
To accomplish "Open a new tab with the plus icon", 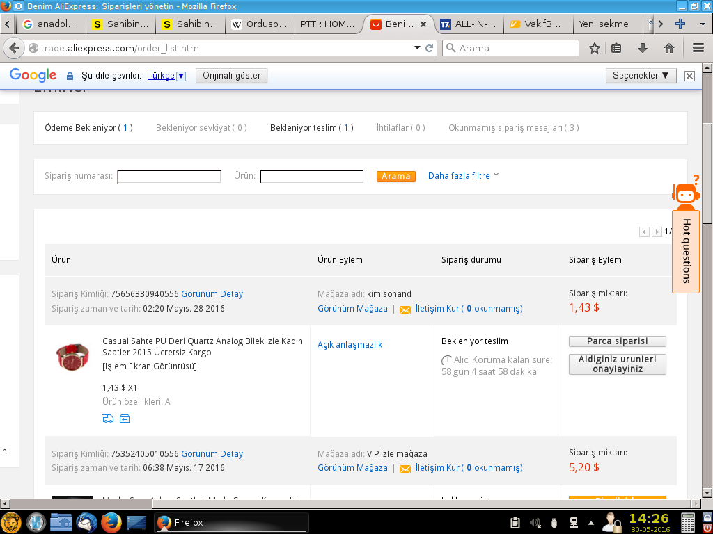I will (x=680, y=24).
